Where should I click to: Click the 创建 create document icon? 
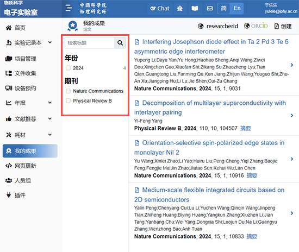tap(283, 26)
